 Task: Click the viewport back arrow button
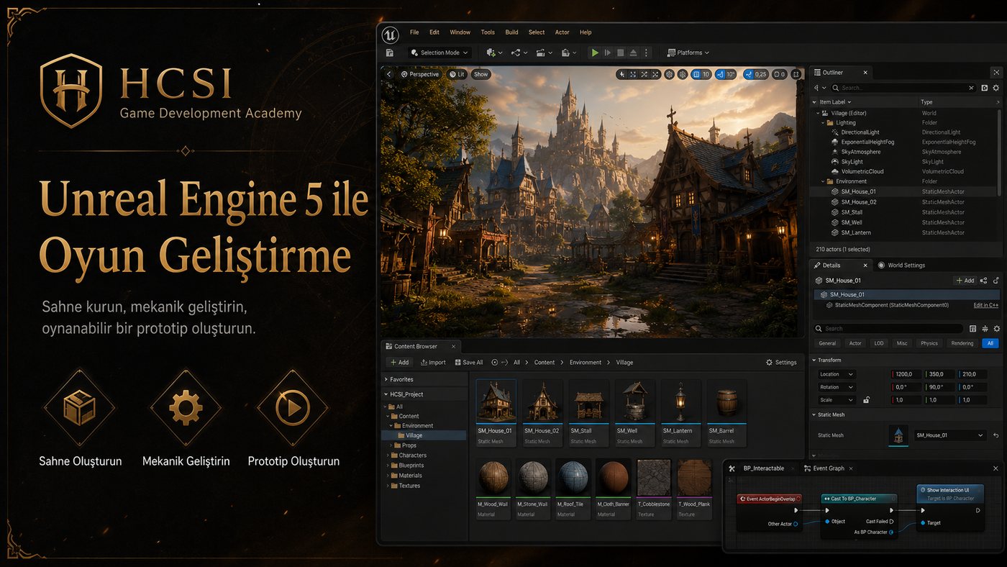click(x=389, y=74)
